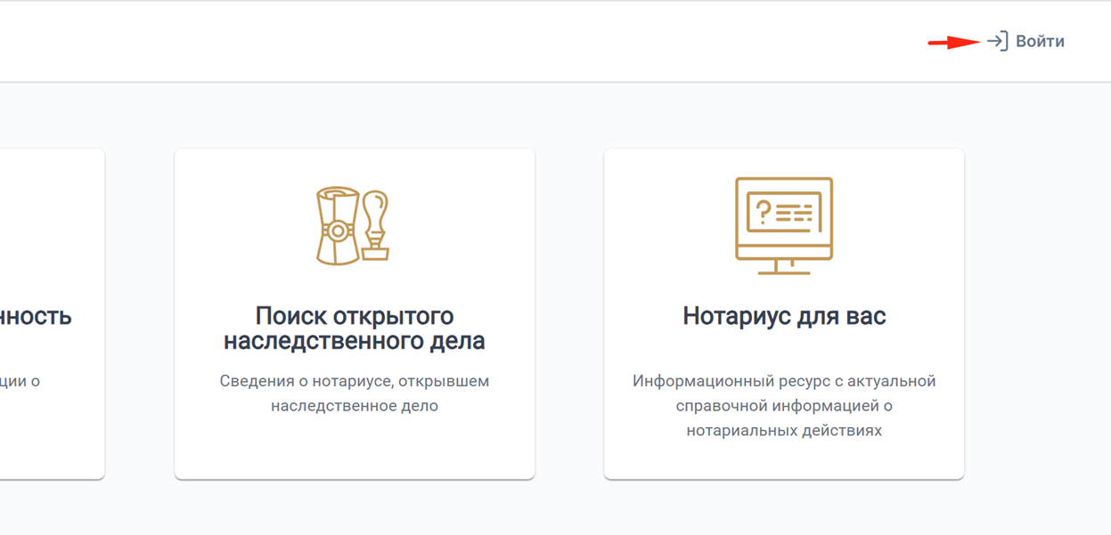Click the notary stamp in the inheritance icon
This screenshot has height=535, width=1111.
pos(375,226)
